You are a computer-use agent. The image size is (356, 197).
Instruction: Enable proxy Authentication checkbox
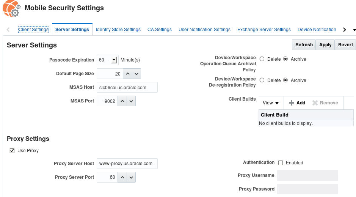tap(281, 163)
